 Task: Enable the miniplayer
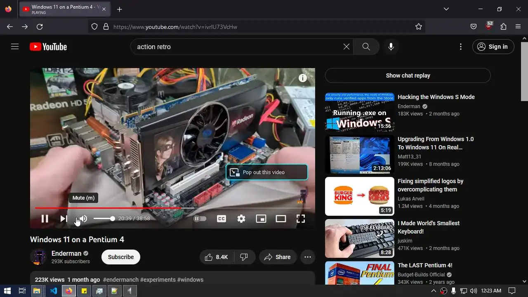261,219
